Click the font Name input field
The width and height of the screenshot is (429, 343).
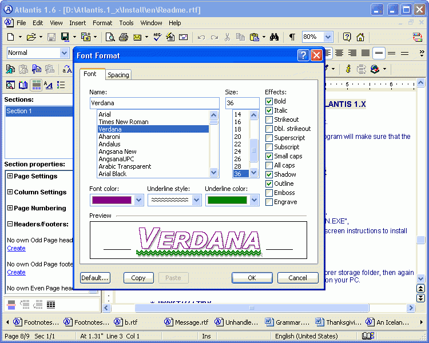[x=154, y=103]
